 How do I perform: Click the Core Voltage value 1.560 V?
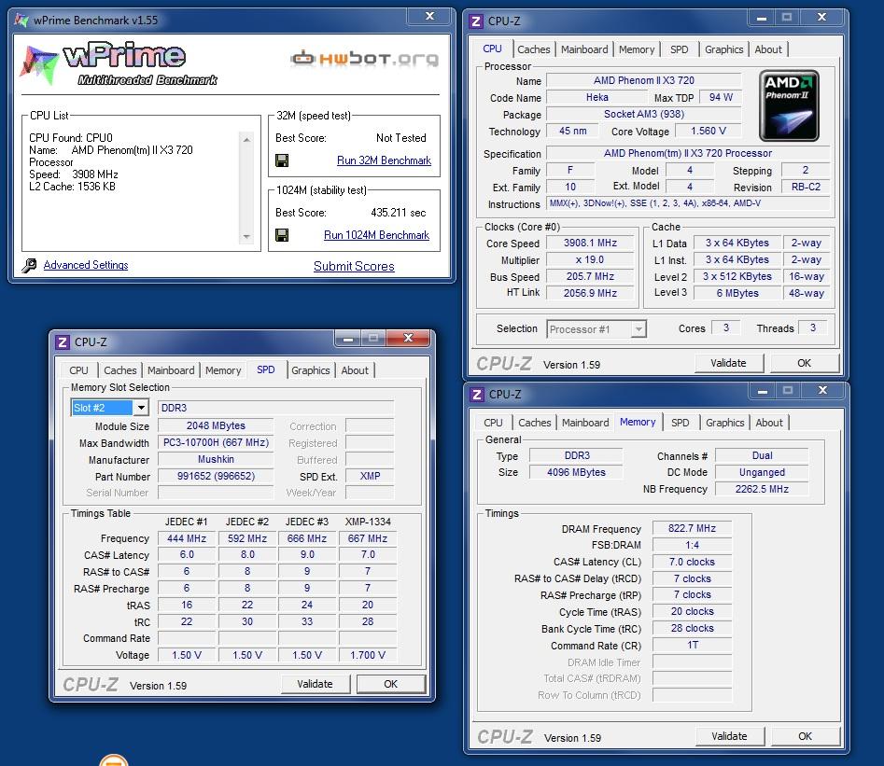709,132
